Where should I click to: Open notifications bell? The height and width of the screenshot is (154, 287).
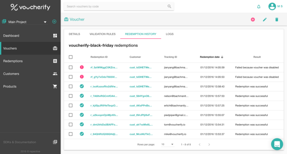pos(259,7)
